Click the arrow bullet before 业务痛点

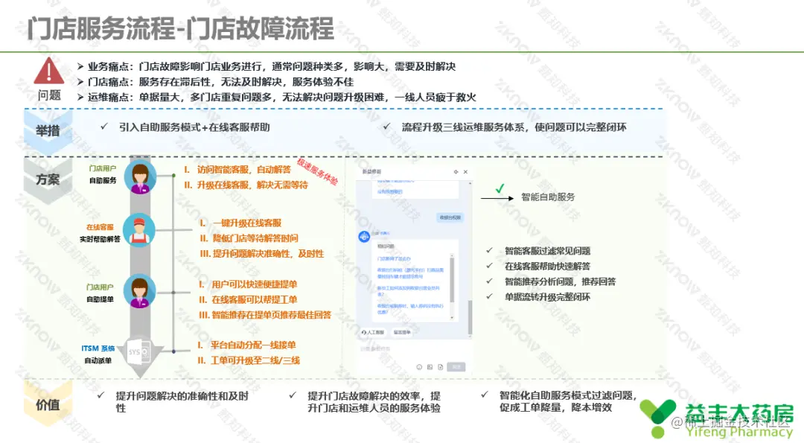click(80, 66)
